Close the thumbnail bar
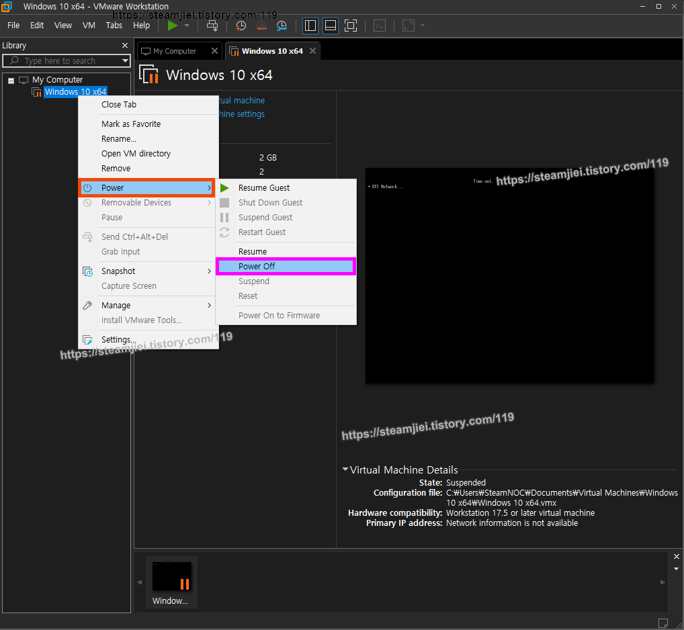This screenshot has height=630, width=684. [676, 557]
